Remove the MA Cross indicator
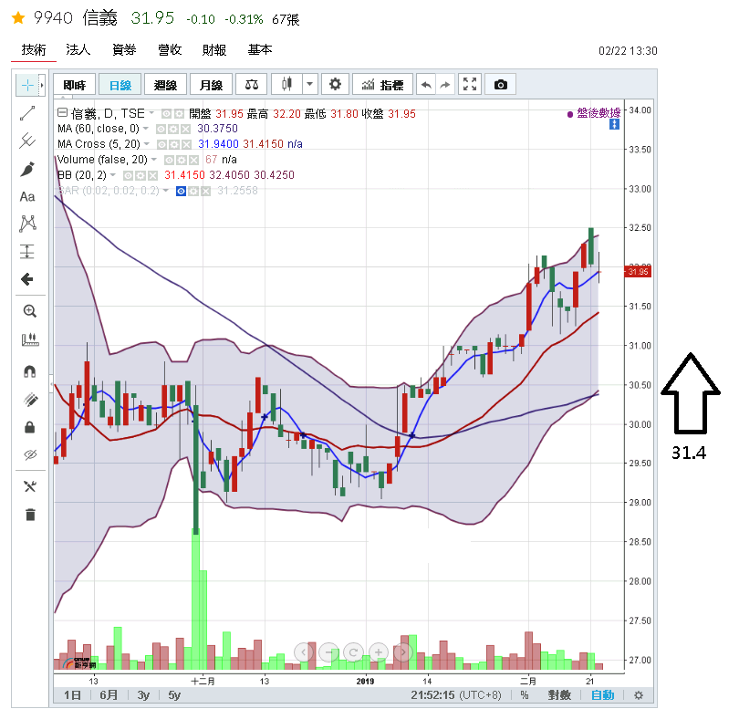Viewport: 739px width, 709px height. (187, 144)
